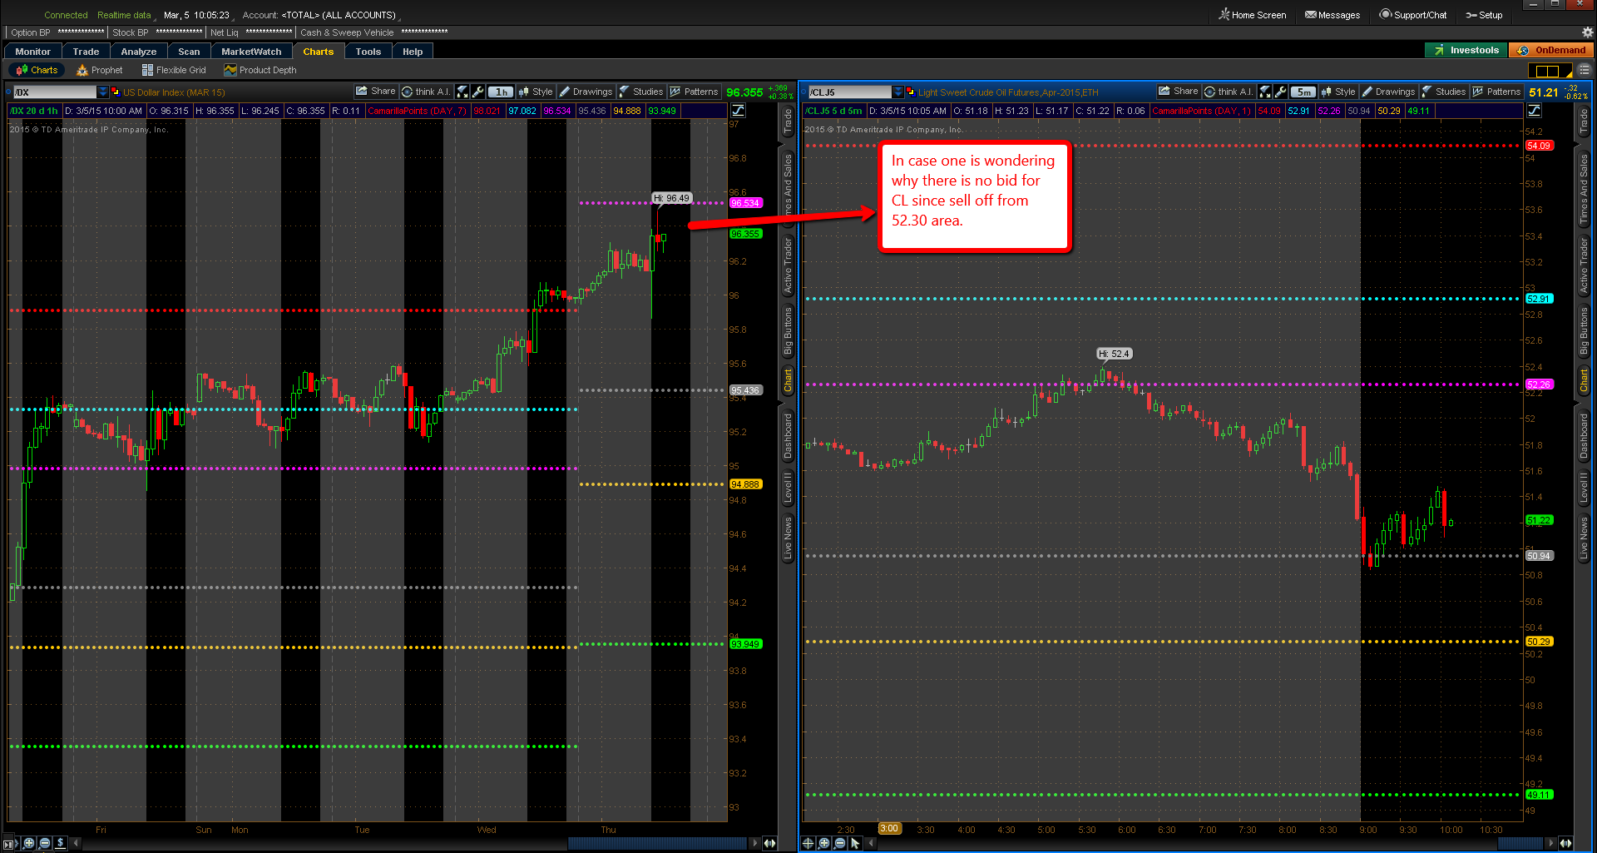Open chart settings wrench on /DX chart
Screen dimensions: 1597x853
tap(477, 92)
